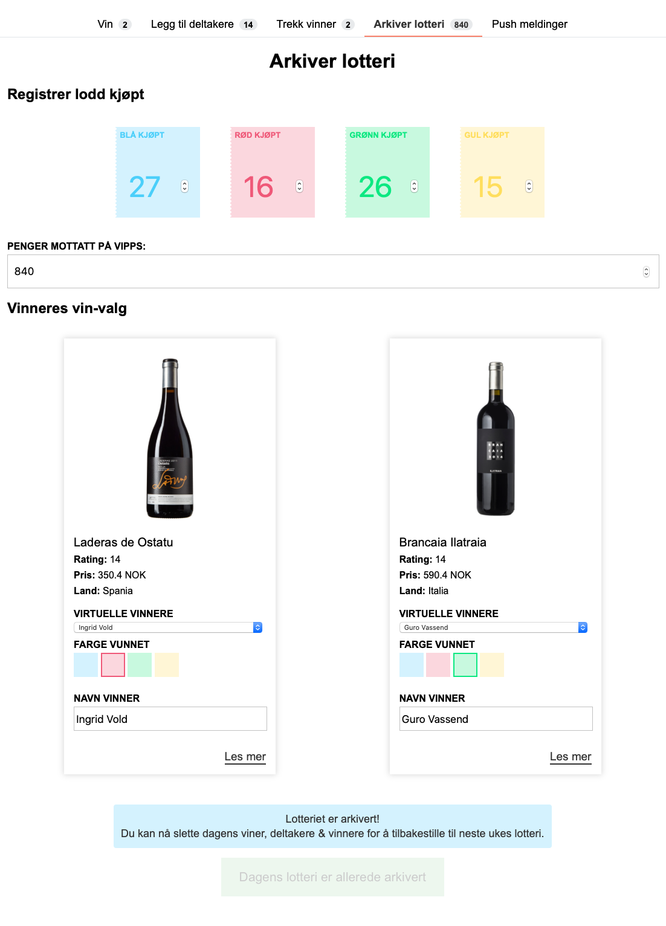Click the blue tickets bought stepper

click(x=184, y=186)
